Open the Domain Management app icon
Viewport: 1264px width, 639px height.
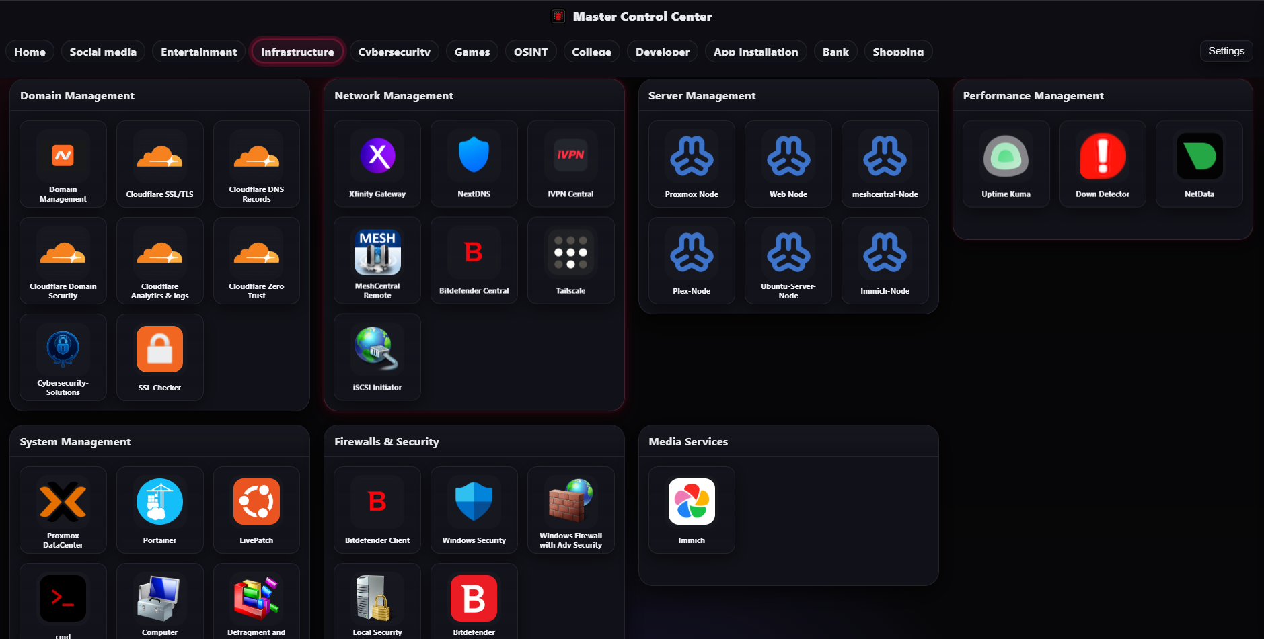click(x=63, y=164)
